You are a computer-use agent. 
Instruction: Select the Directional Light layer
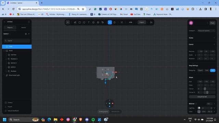(17, 75)
